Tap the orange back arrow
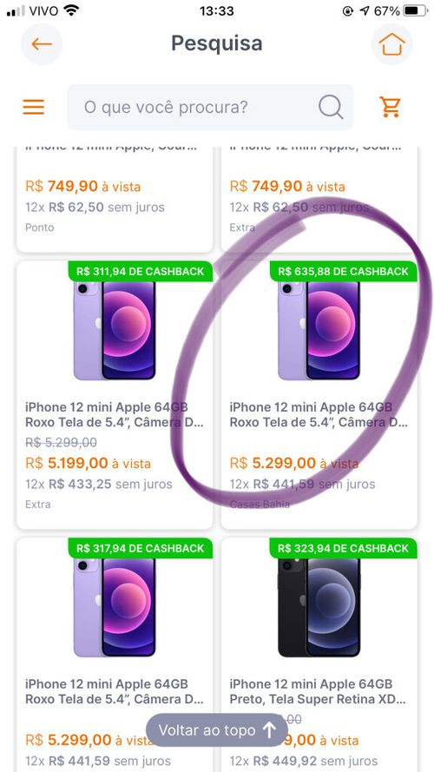434x772 pixels. pyautogui.click(x=42, y=43)
